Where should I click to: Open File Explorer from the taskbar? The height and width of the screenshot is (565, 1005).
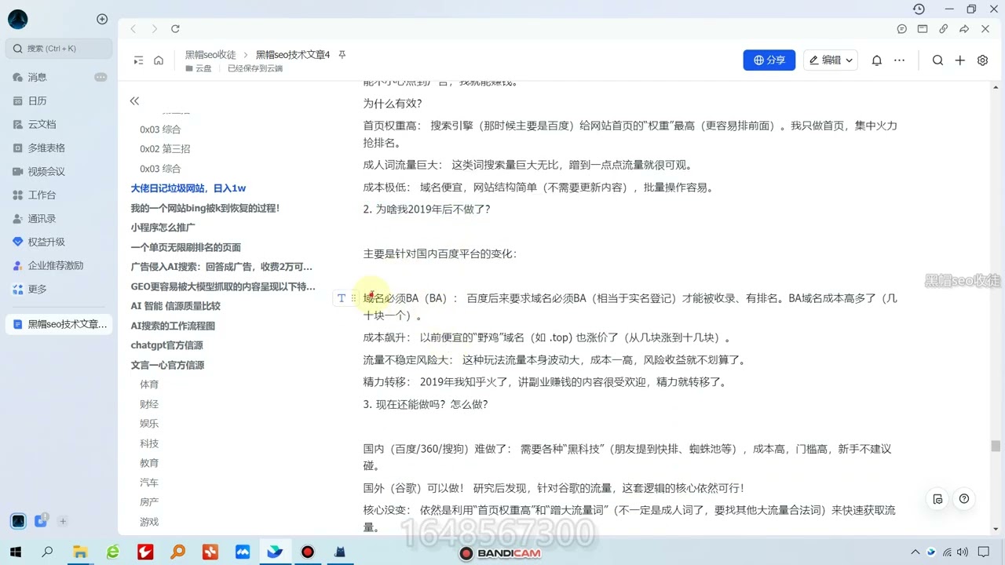coord(80,552)
